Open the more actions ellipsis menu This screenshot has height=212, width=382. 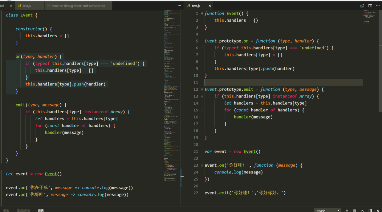pos(378,5)
